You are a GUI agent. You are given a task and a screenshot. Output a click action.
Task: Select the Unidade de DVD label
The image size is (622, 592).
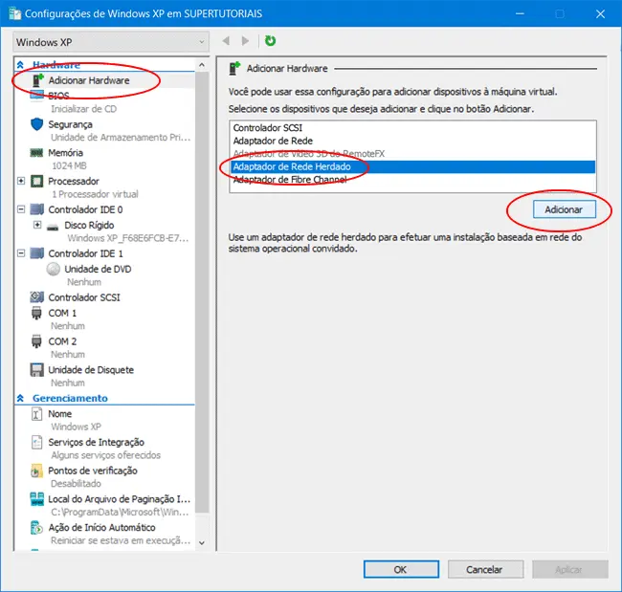(x=98, y=269)
